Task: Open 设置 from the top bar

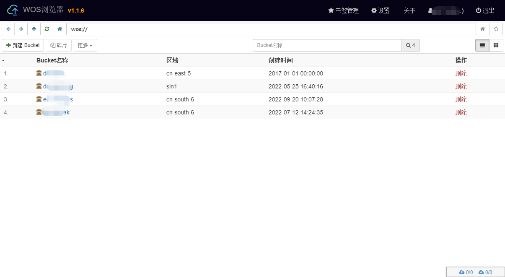Action: (381, 10)
